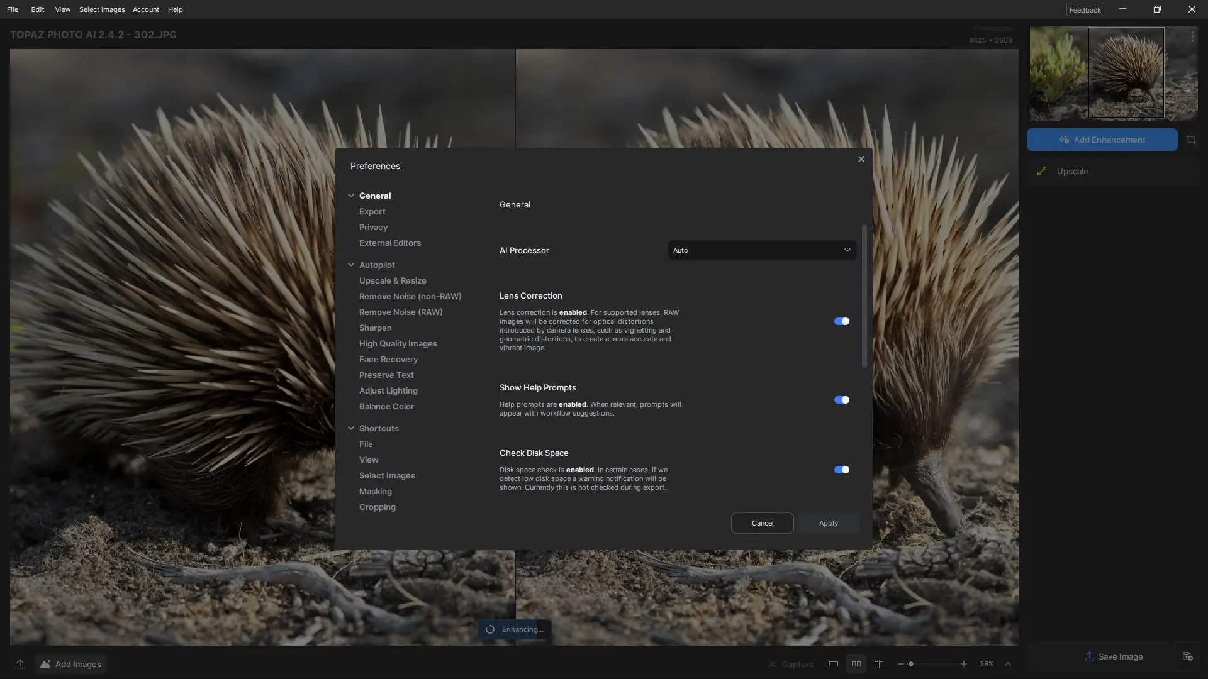Click the zoom in plus icon
Screen dimensions: 1208x679
(963, 664)
